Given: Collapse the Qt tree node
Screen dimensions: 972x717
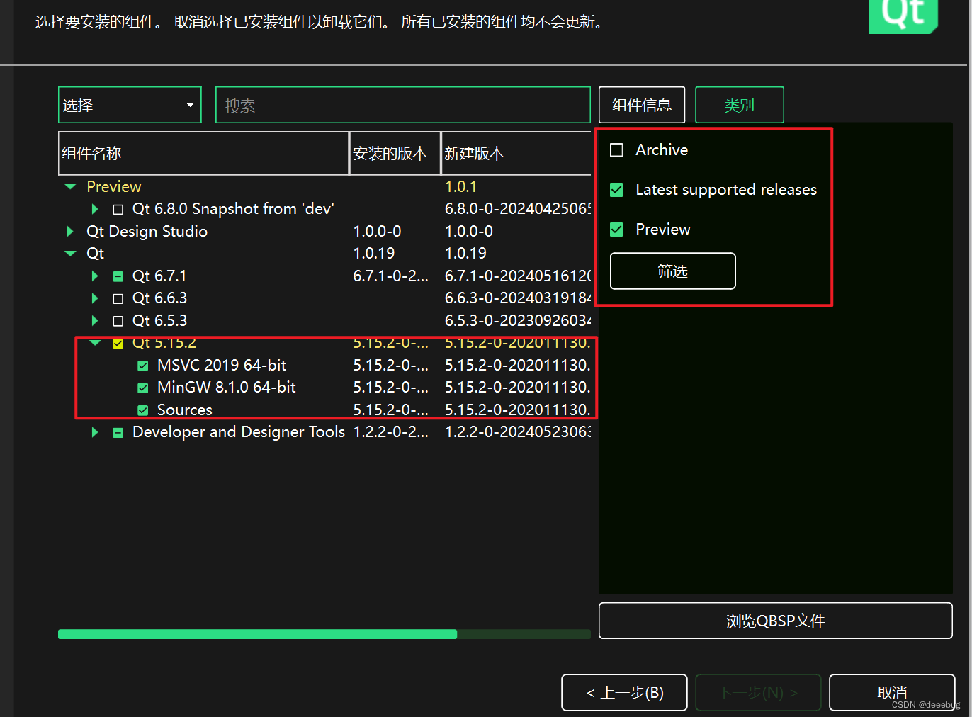Looking at the screenshot, I should click(x=70, y=254).
